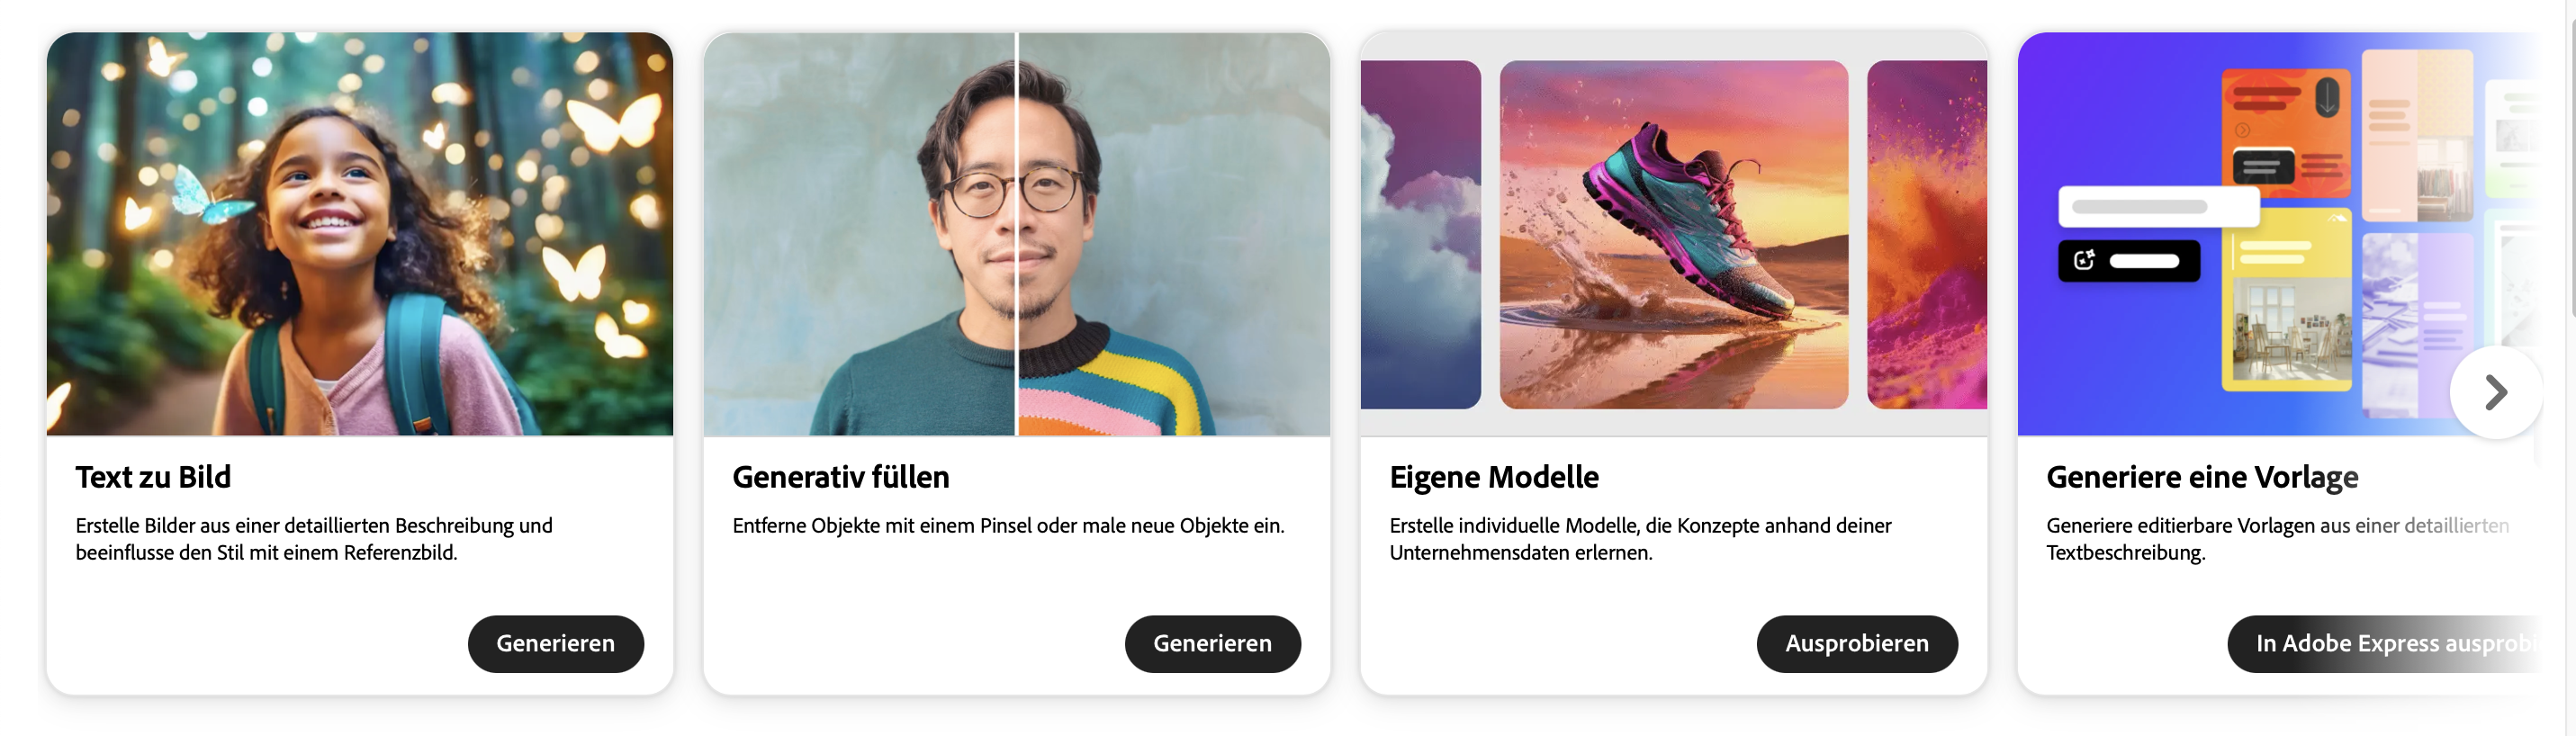Click the next arrow chevron on carousel
This screenshot has height=736, width=2576.
pyautogui.click(x=2495, y=392)
